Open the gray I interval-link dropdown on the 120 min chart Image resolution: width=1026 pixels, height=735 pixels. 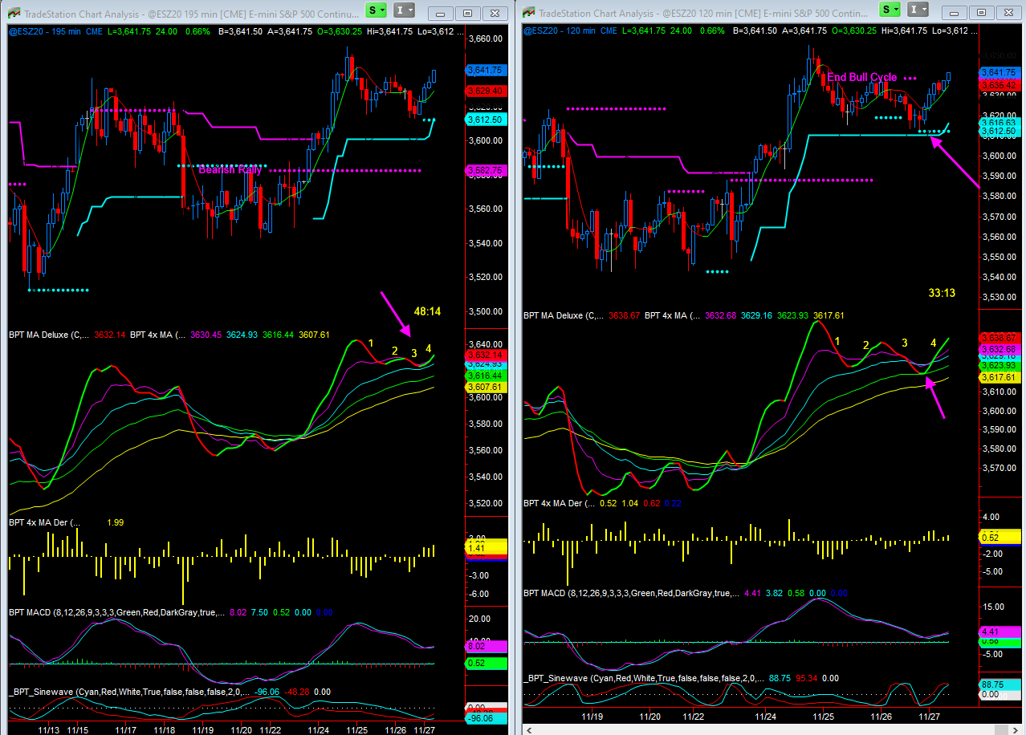[x=919, y=10]
